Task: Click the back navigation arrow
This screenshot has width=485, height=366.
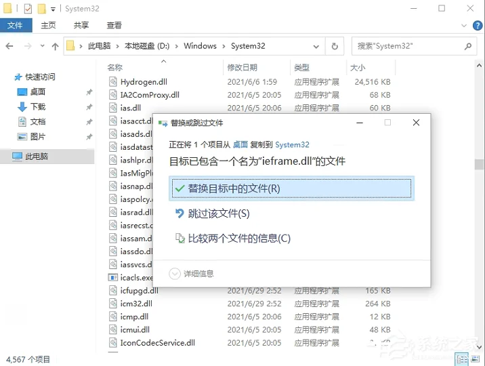Action: (x=9, y=46)
